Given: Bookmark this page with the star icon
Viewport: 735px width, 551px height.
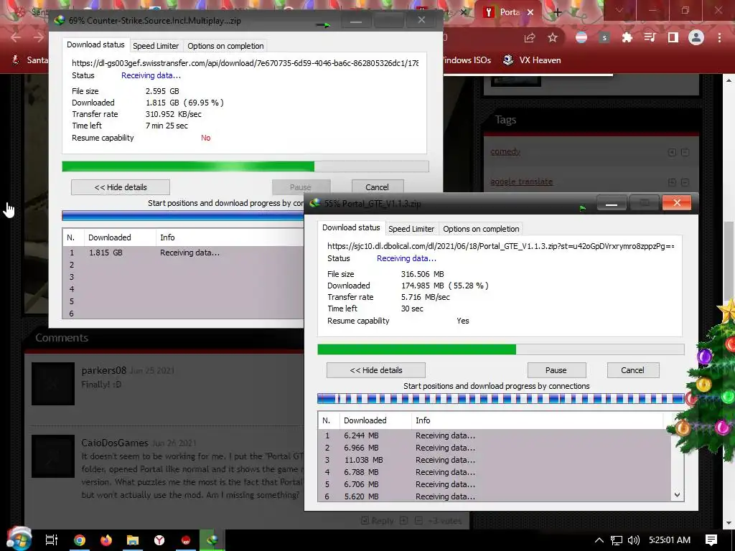Looking at the screenshot, I should click(x=553, y=37).
